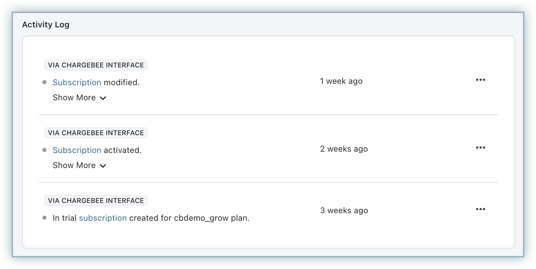Click the chevron arrow under Subscription activated

(103, 166)
